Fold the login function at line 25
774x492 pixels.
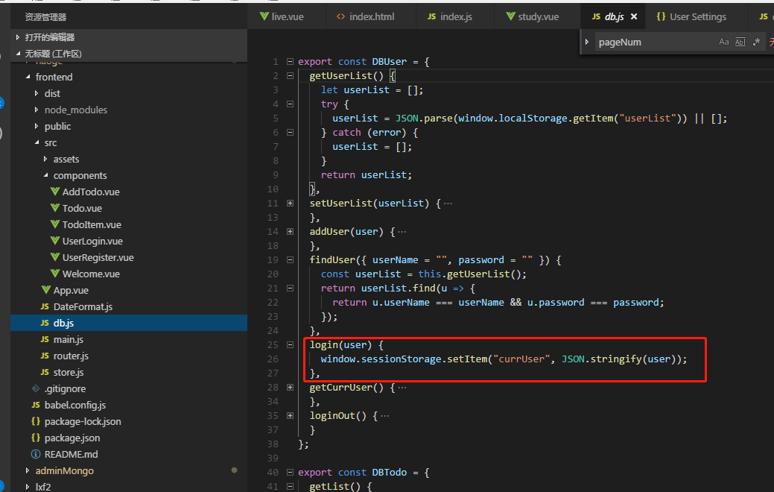click(x=290, y=345)
